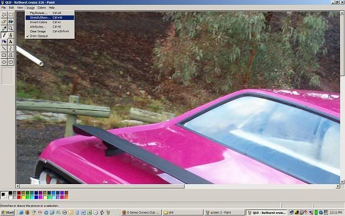Pick the bright red color swatch
Screen dimensions: 345x216
pos(19,197)
